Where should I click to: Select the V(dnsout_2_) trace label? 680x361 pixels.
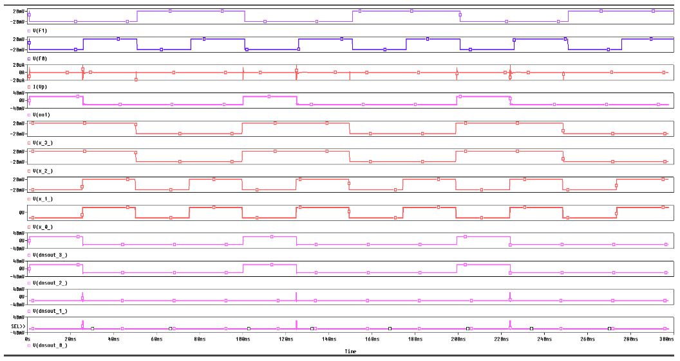(50, 283)
